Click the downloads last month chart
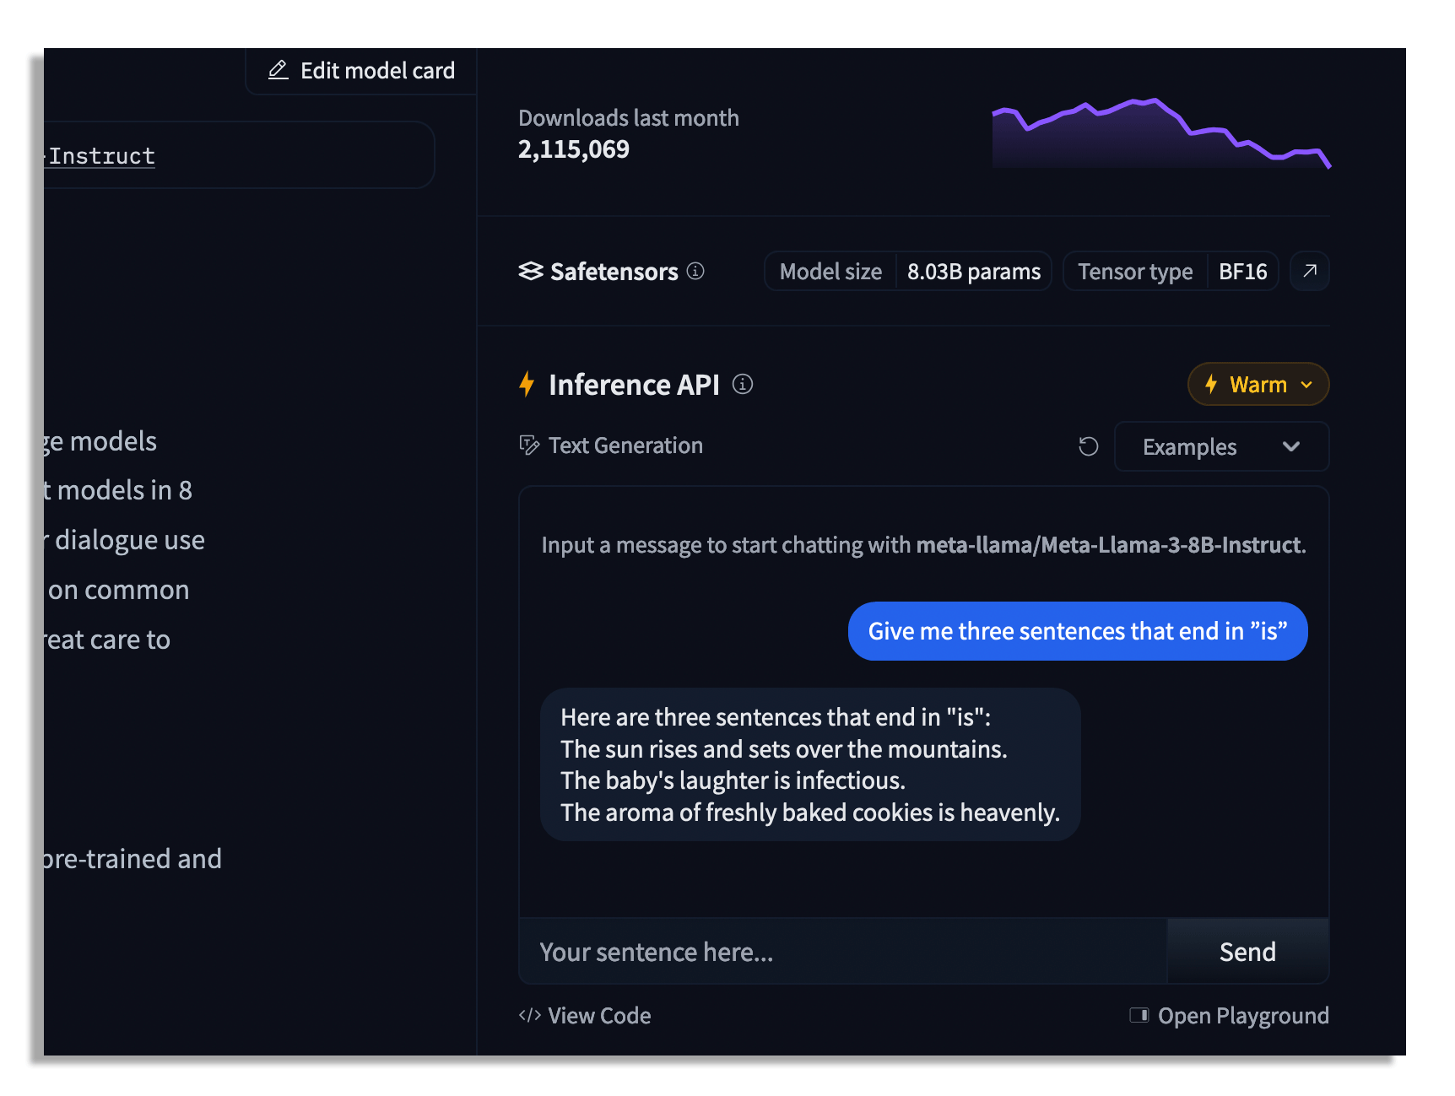The width and height of the screenshot is (1455, 1096). pyautogui.click(x=1160, y=135)
